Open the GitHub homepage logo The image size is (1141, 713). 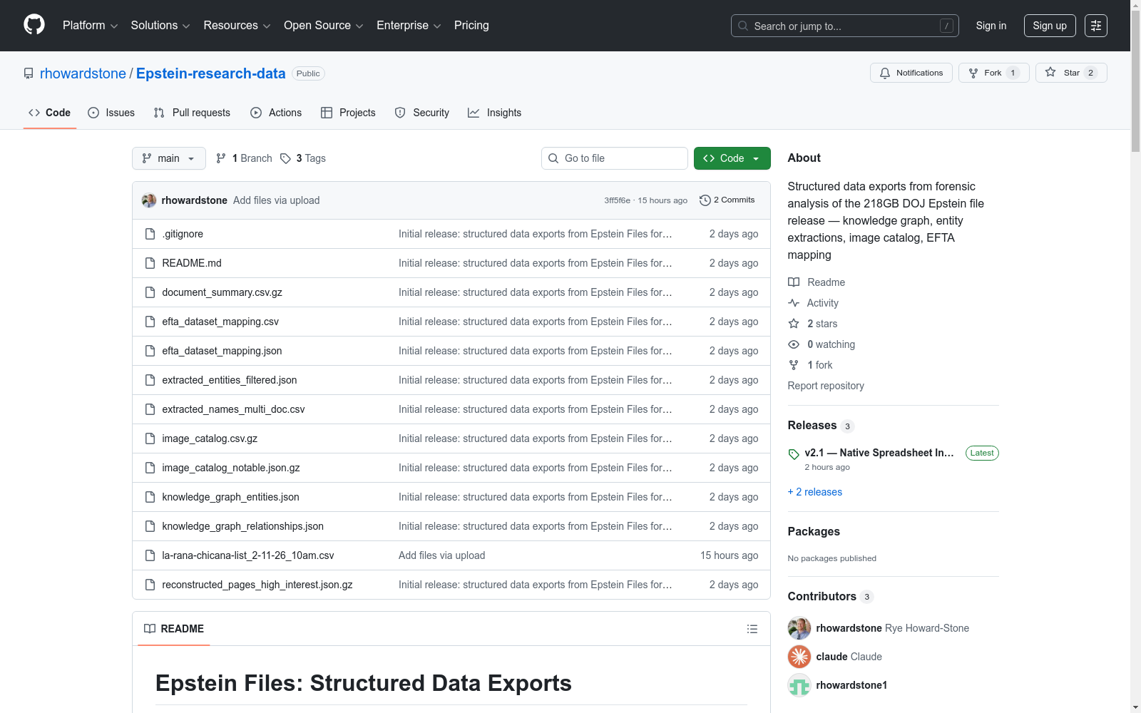pos(34,25)
